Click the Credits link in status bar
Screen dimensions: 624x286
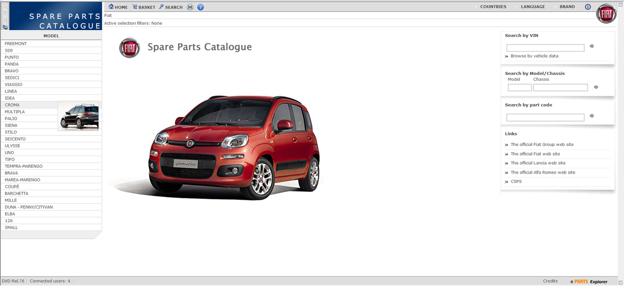pyautogui.click(x=550, y=281)
